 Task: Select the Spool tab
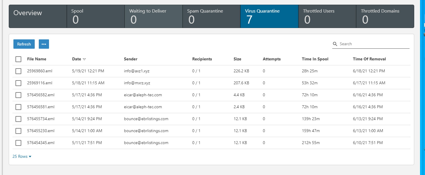click(x=96, y=16)
